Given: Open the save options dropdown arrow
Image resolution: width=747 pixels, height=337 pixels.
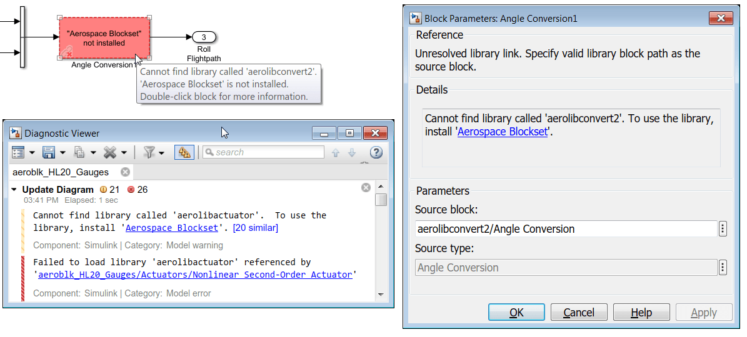Looking at the screenshot, I should [62, 153].
